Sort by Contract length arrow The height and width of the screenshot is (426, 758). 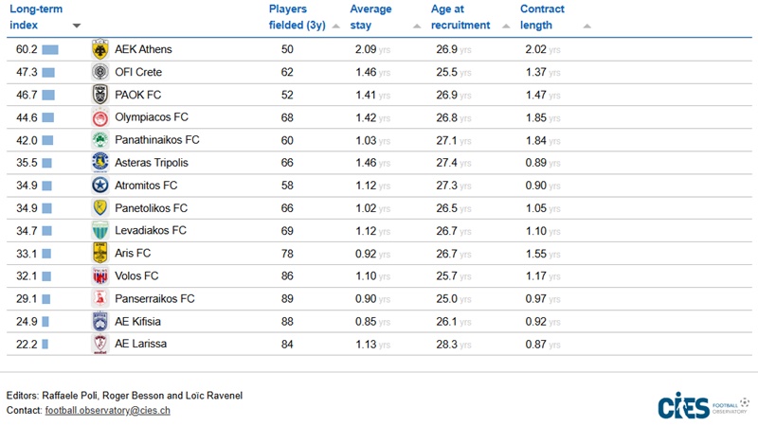pos(587,27)
